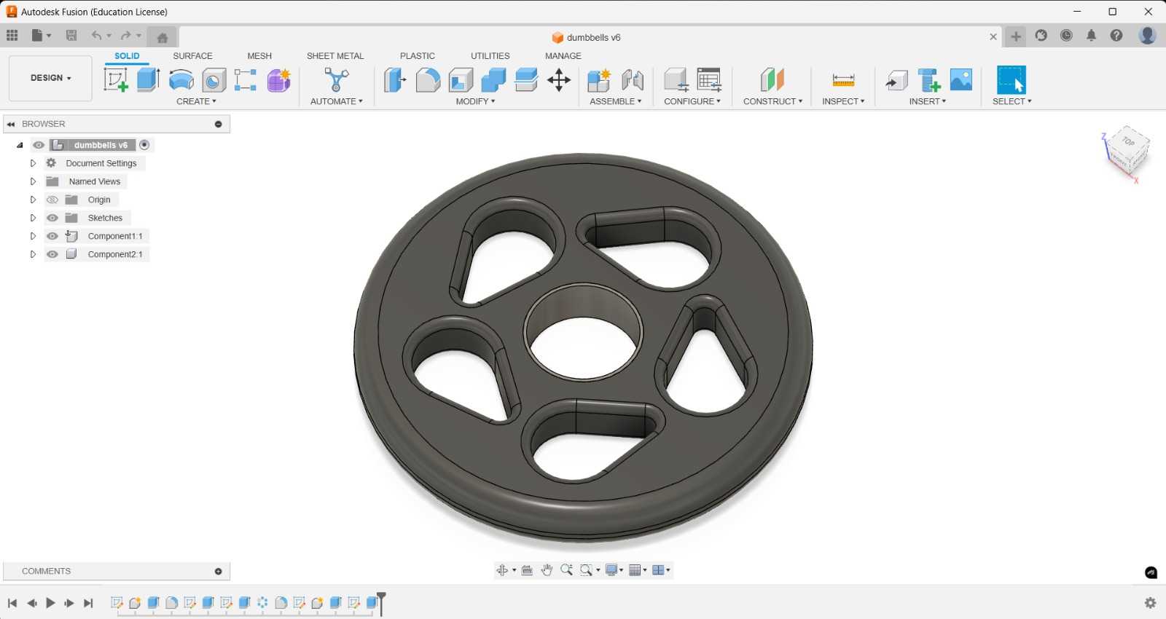Toggle visibility of the Origin folder
Viewport: 1166px width, 619px height.
click(52, 200)
